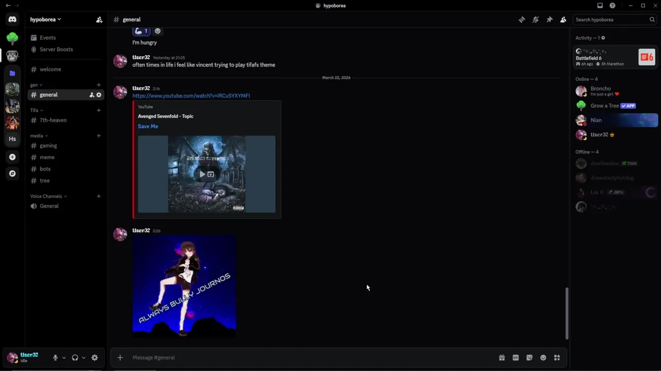Toggle member list visibility
This screenshot has width=661, height=371.
(563, 20)
